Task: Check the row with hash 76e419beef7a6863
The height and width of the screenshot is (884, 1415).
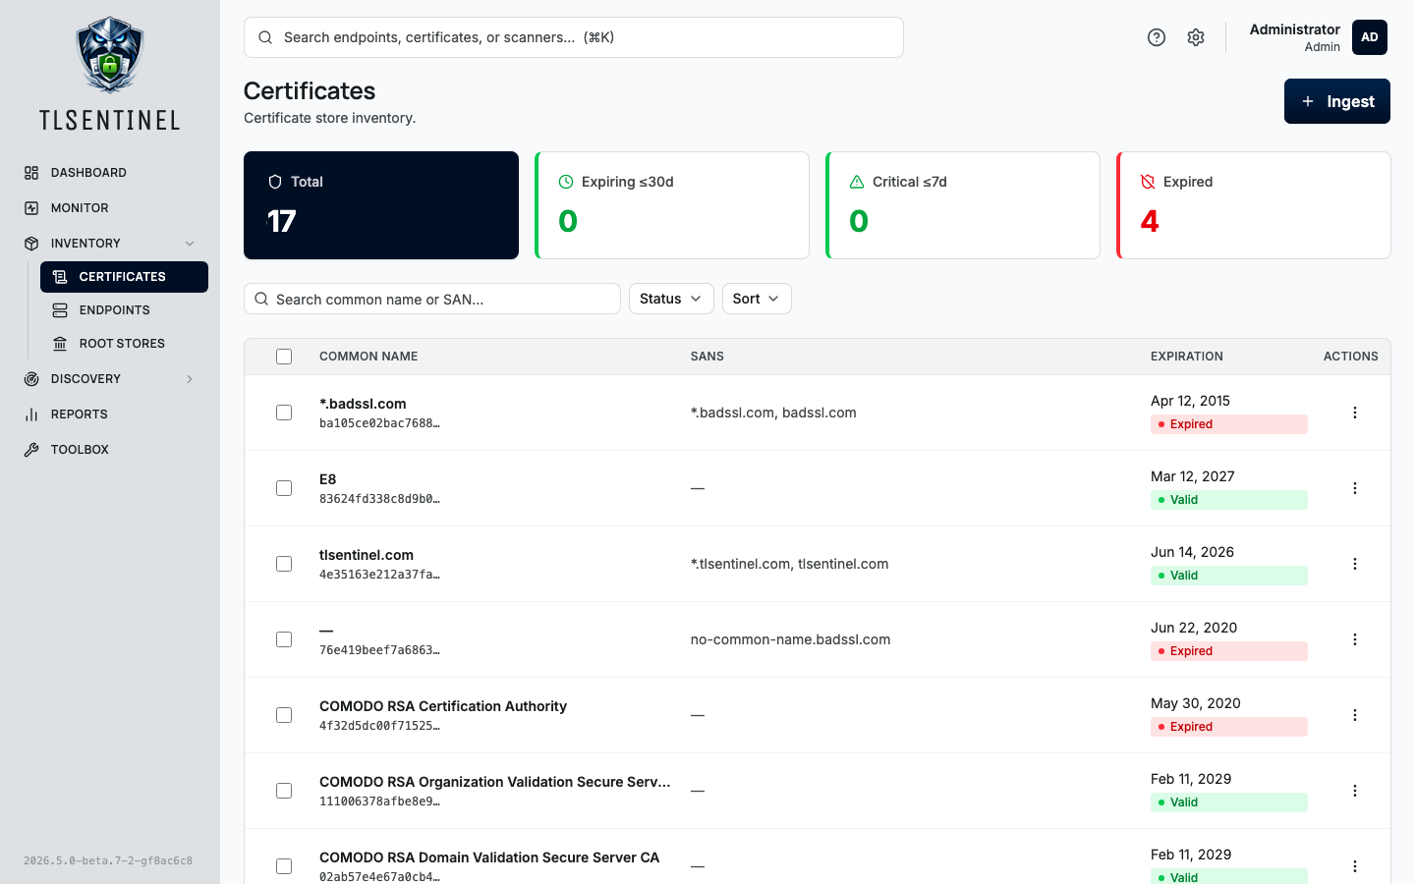Action: (284, 639)
